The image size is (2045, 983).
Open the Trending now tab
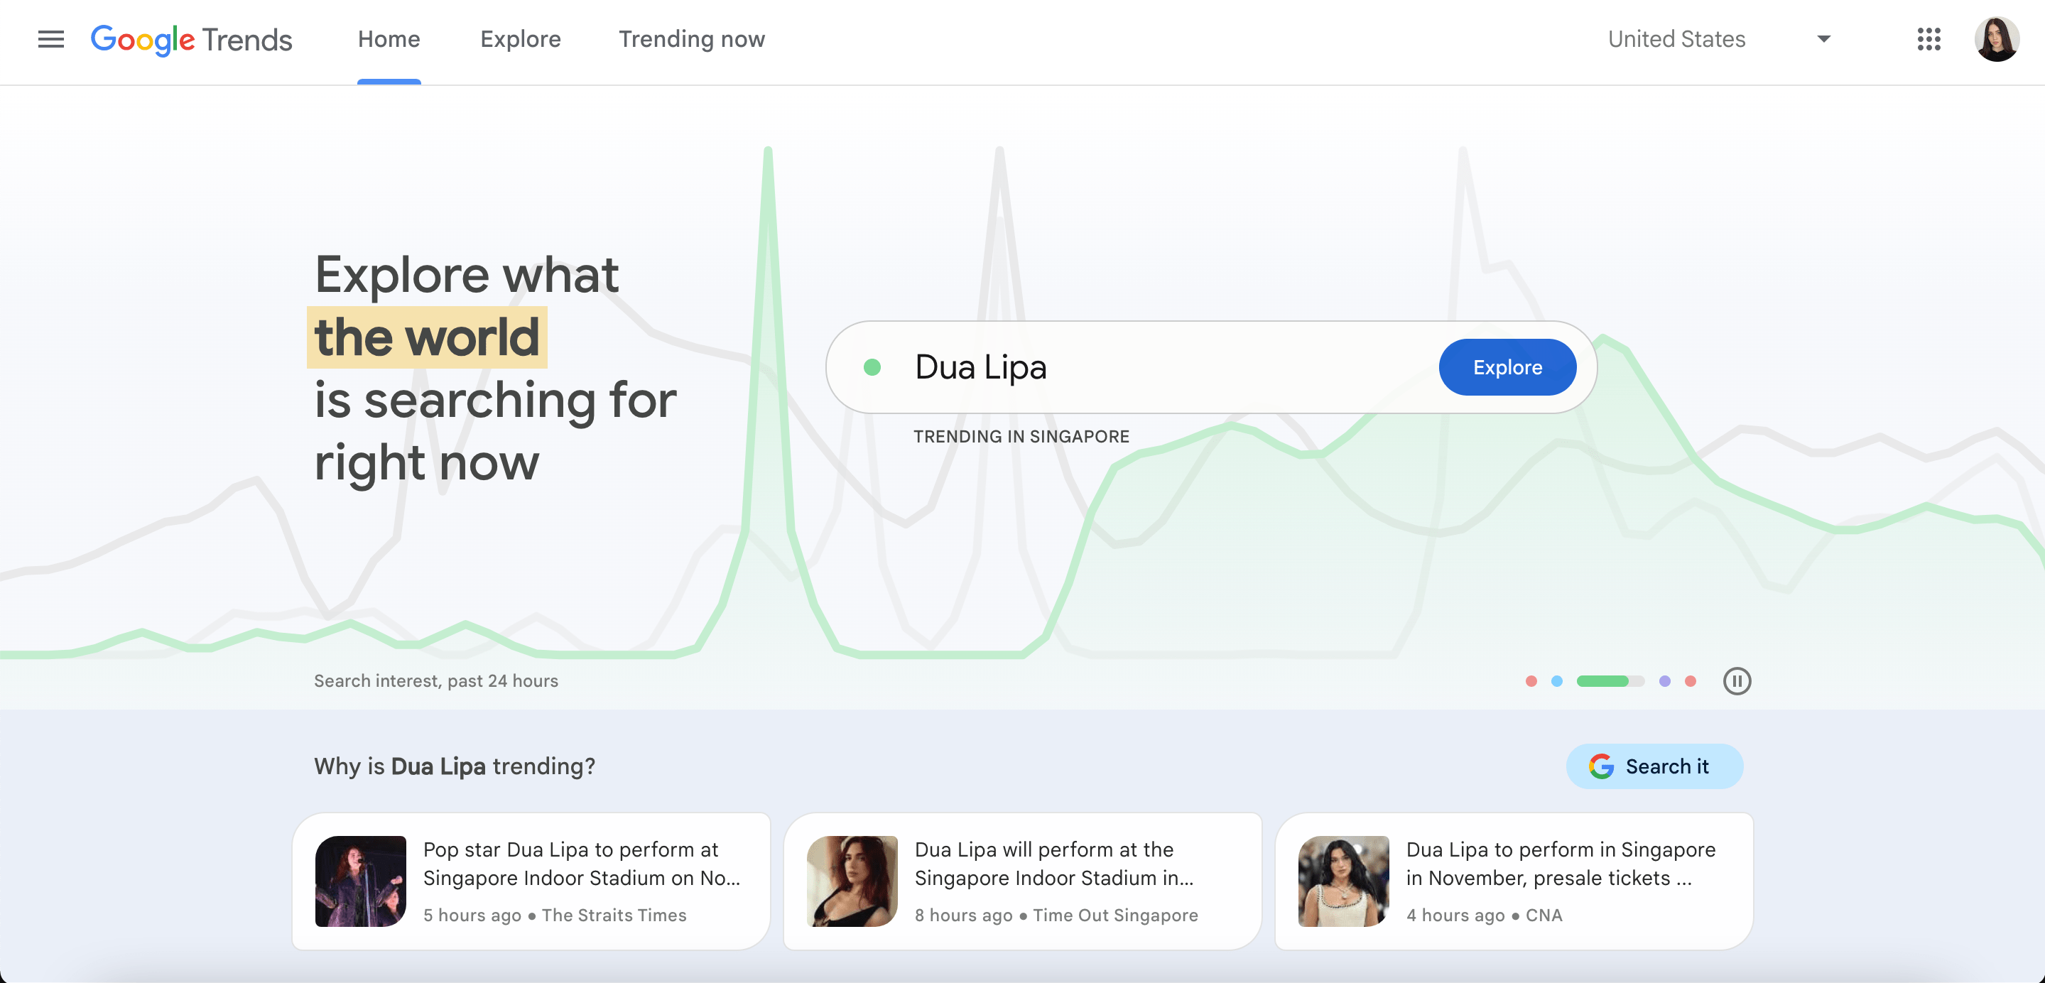691,39
